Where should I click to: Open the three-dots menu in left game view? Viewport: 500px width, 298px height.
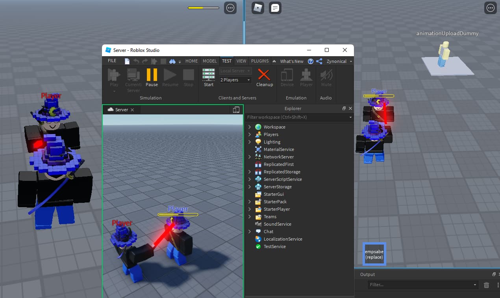[230, 7]
